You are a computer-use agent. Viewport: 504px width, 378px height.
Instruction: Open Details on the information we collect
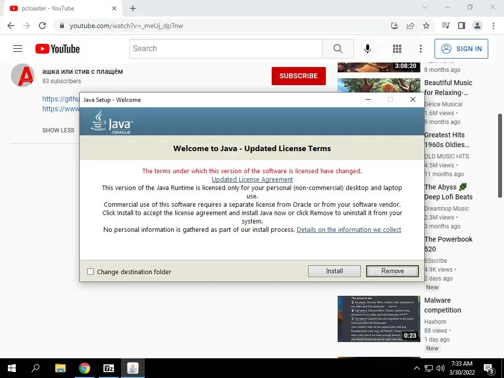pos(349,229)
